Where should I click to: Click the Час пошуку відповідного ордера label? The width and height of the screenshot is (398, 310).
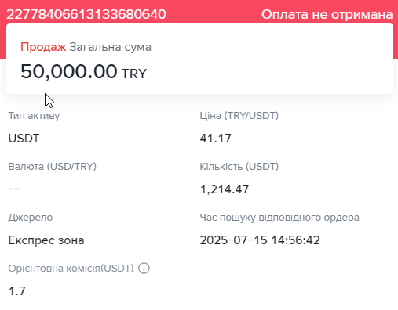279,218
